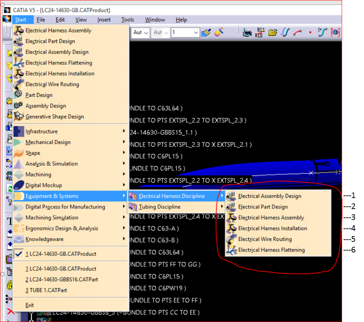Click the R11/R10 icon in top toolbar
Screen dimensions: 364x322
click(260, 32)
